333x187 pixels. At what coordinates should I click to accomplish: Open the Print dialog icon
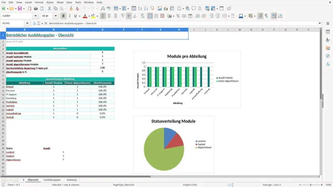(x=36, y=8)
